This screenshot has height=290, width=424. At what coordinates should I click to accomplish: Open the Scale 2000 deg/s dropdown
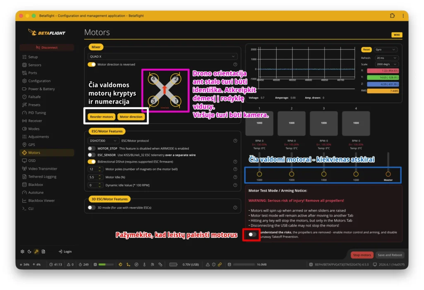coord(386,64)
